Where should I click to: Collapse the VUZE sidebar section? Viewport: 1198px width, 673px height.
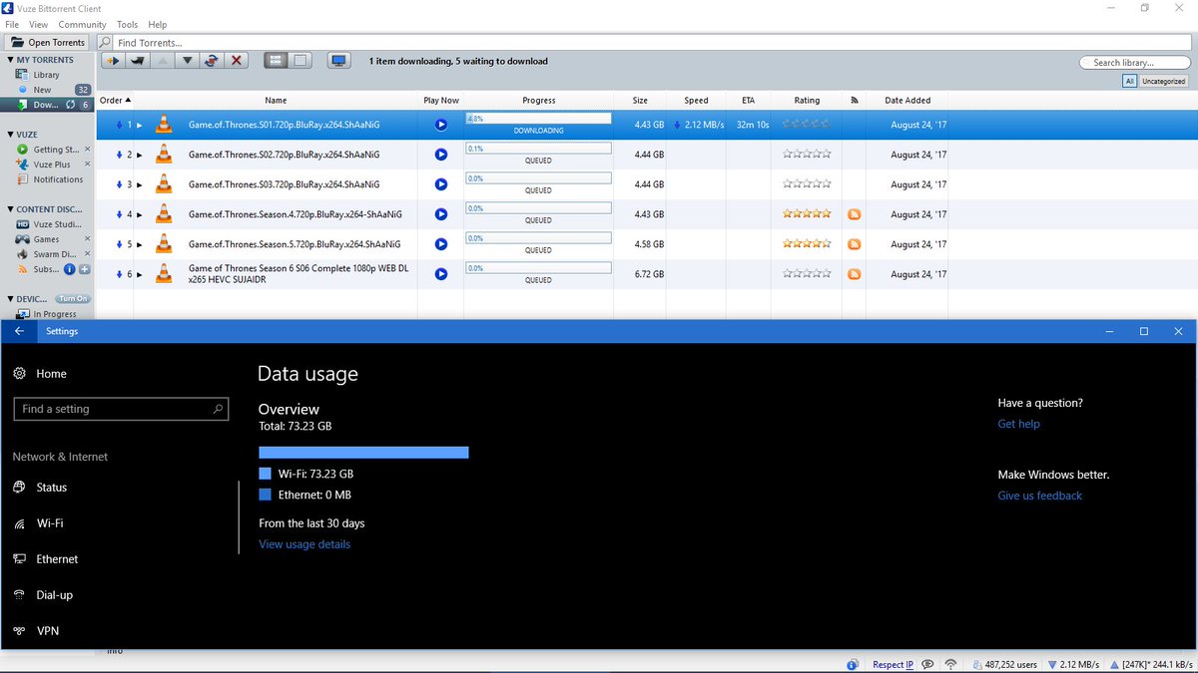click(x=10, y=135)
